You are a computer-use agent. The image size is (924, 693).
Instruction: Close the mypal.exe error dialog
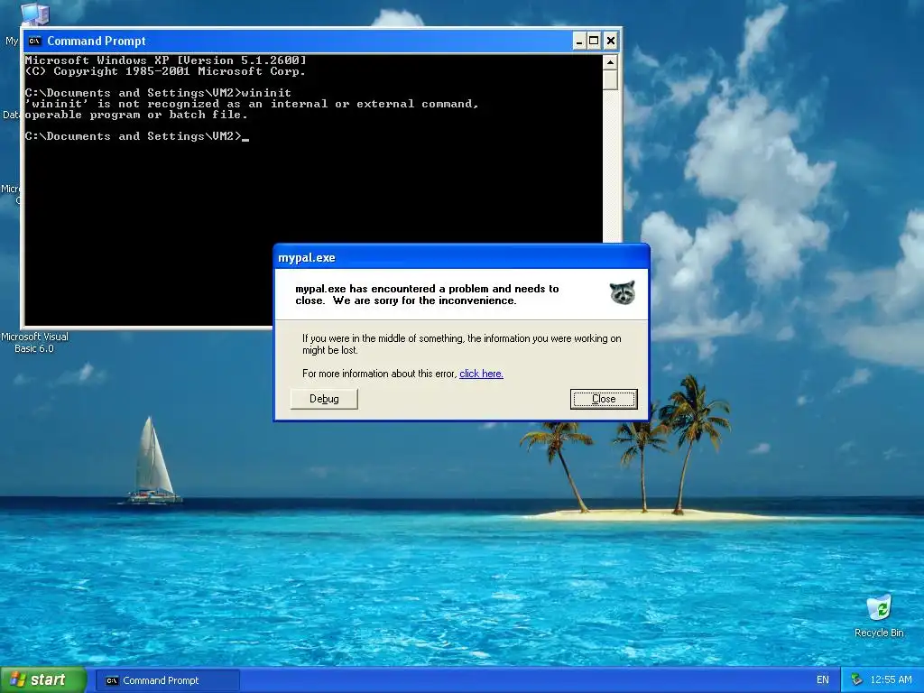(x=604, y=399)
